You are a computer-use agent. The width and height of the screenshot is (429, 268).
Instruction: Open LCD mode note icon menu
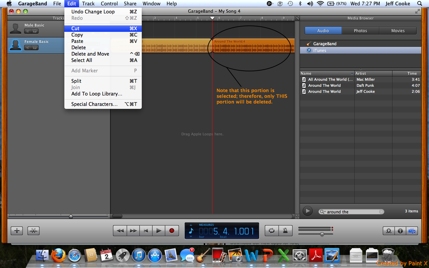pos(191,230)
